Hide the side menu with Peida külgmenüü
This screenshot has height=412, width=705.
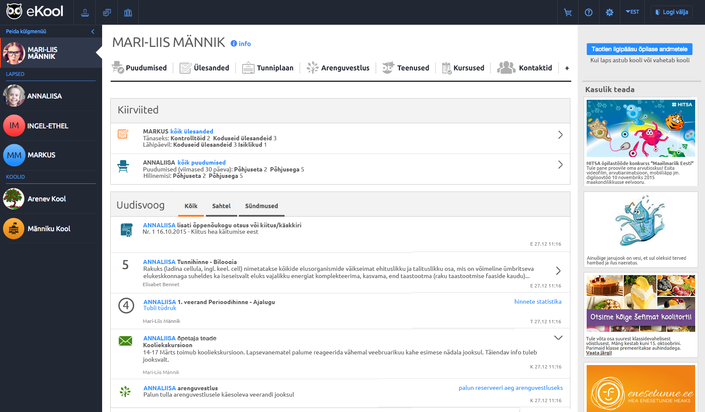click(x=93, y=32)
